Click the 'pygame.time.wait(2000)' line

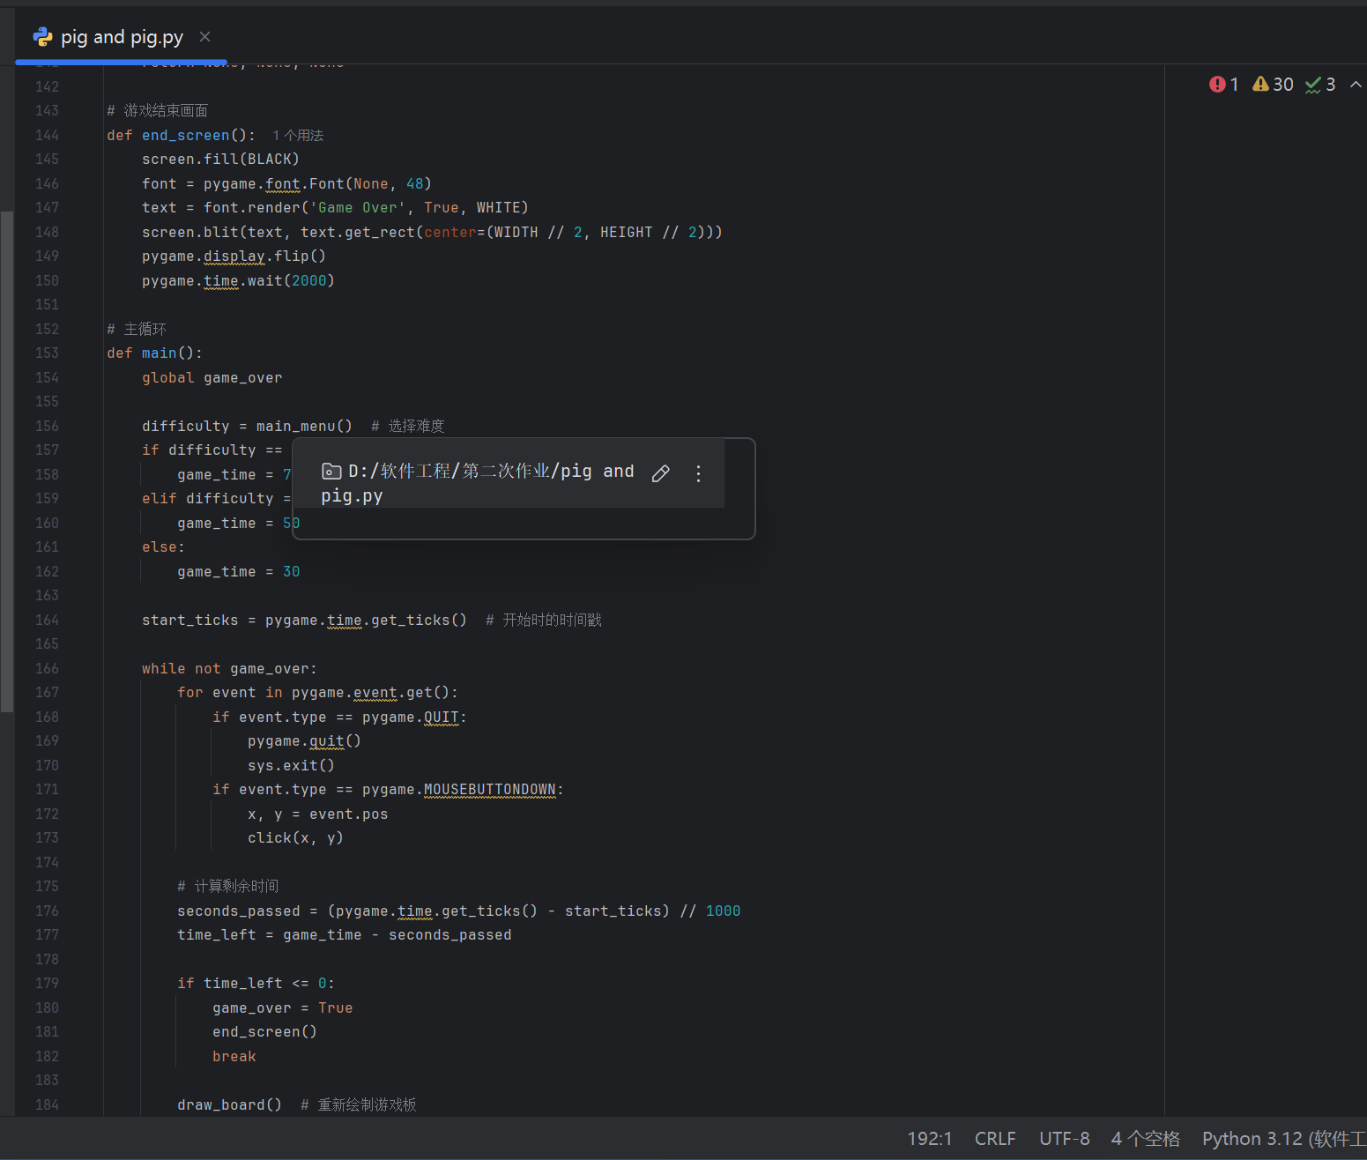coord(238,280)
